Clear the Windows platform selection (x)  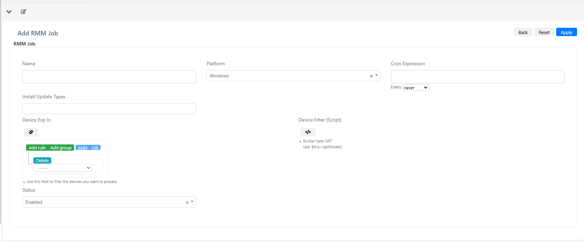(371, 76)
